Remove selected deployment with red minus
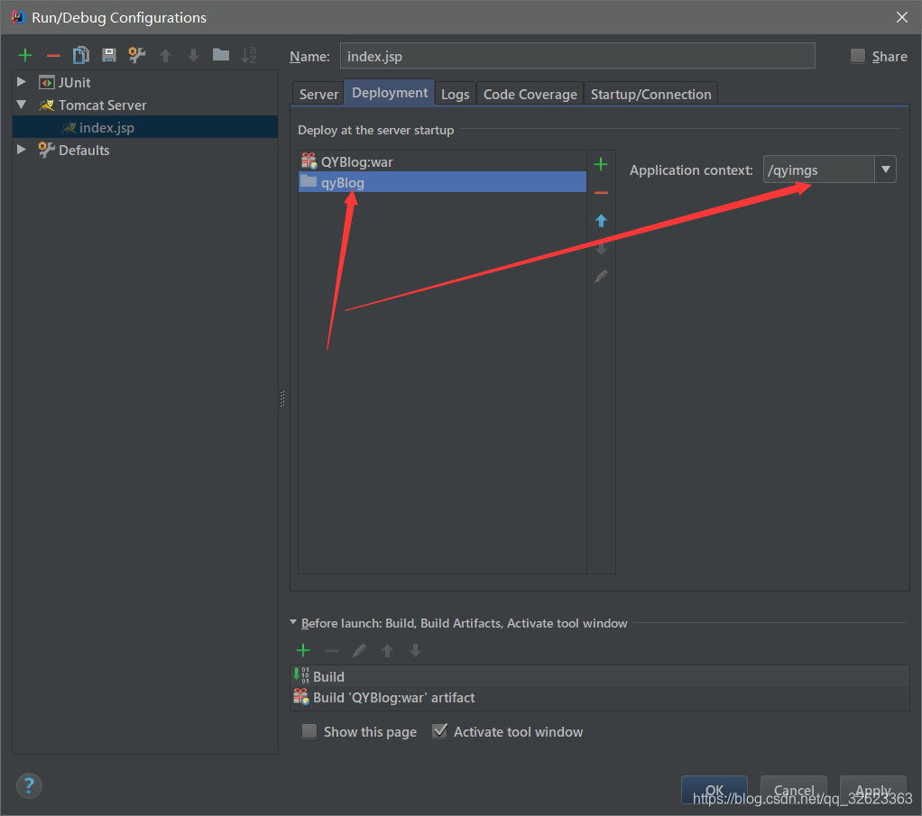 tap(600, 193)
